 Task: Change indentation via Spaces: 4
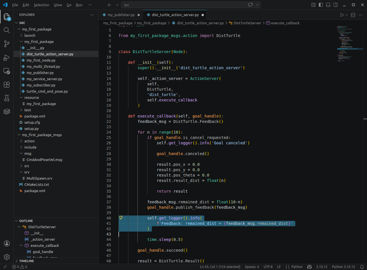[252, 267]
